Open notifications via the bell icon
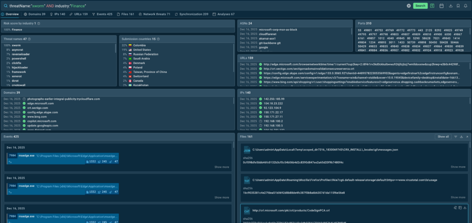 click(x=466, y=6)
